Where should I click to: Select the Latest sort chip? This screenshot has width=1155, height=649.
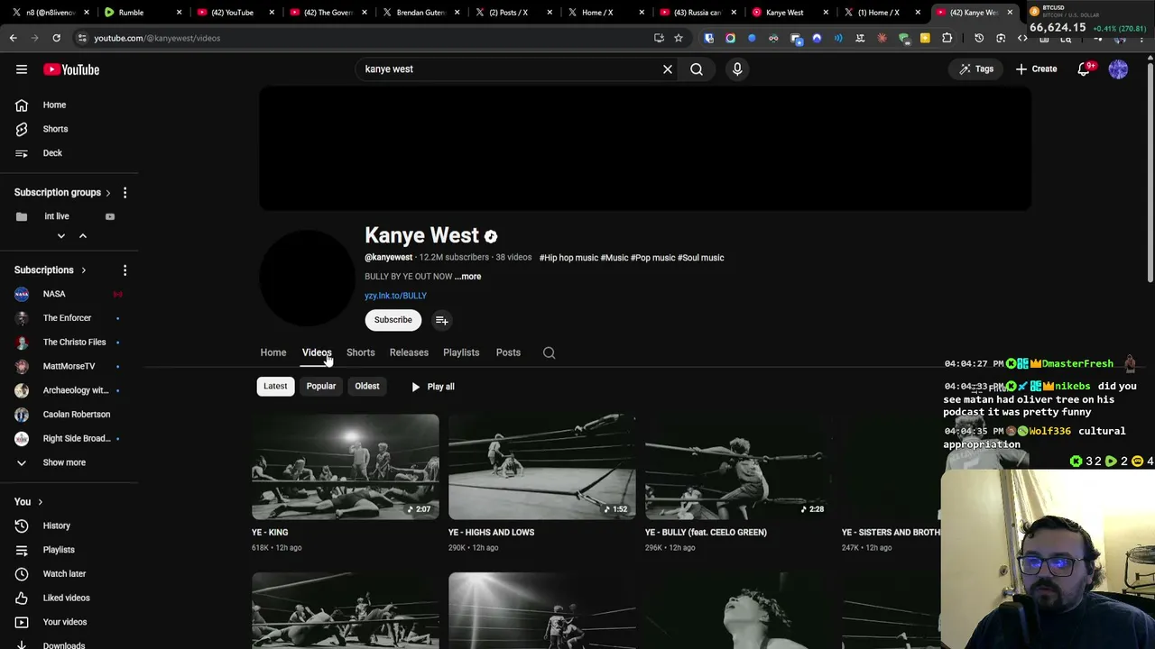tap(275, 387)
